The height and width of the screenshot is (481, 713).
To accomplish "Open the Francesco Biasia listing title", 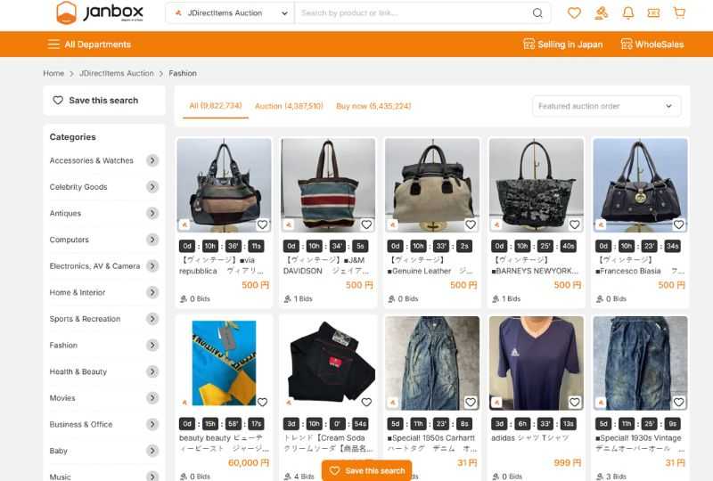I will coord(640,265).
